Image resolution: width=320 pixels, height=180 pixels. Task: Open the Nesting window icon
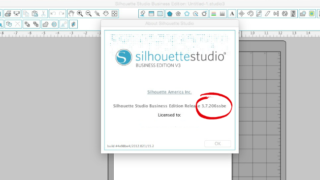click(293, 14)
